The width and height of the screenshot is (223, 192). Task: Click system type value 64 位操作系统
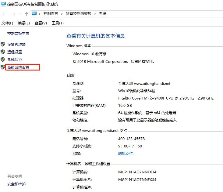click(147, 113)
